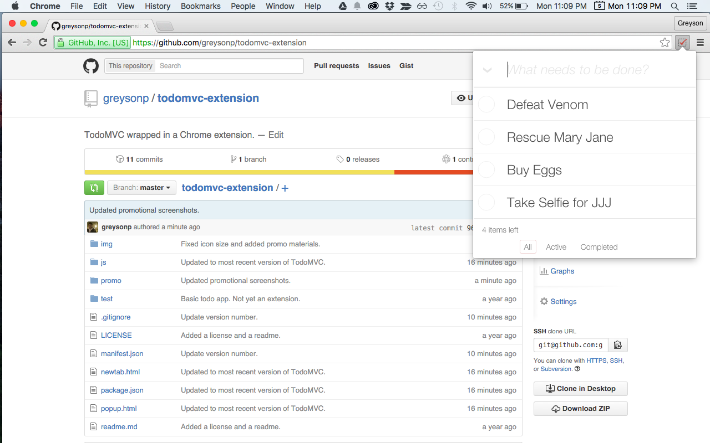The width and height of the screenshot is (710, 443).
Task: Open repository Settings link
Action: point(558,302)
